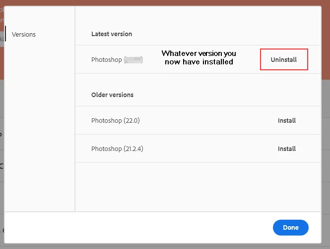Click the 'Photoshop (22.0)' version label
The height and width of the screenshot is (249, 330).
[115, 120]
